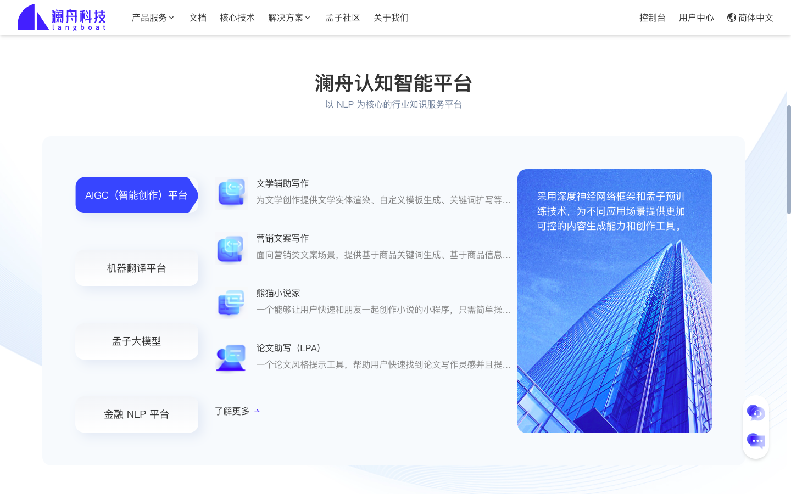Viewport: 791px width, 494px height.
Task: Click the 文学辅助写作 description text
Action: [x=383, y=200]
